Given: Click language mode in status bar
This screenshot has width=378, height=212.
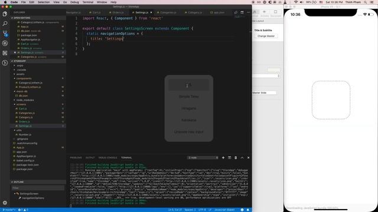Looking at the screenshot, I should click(x=224, y=210).
